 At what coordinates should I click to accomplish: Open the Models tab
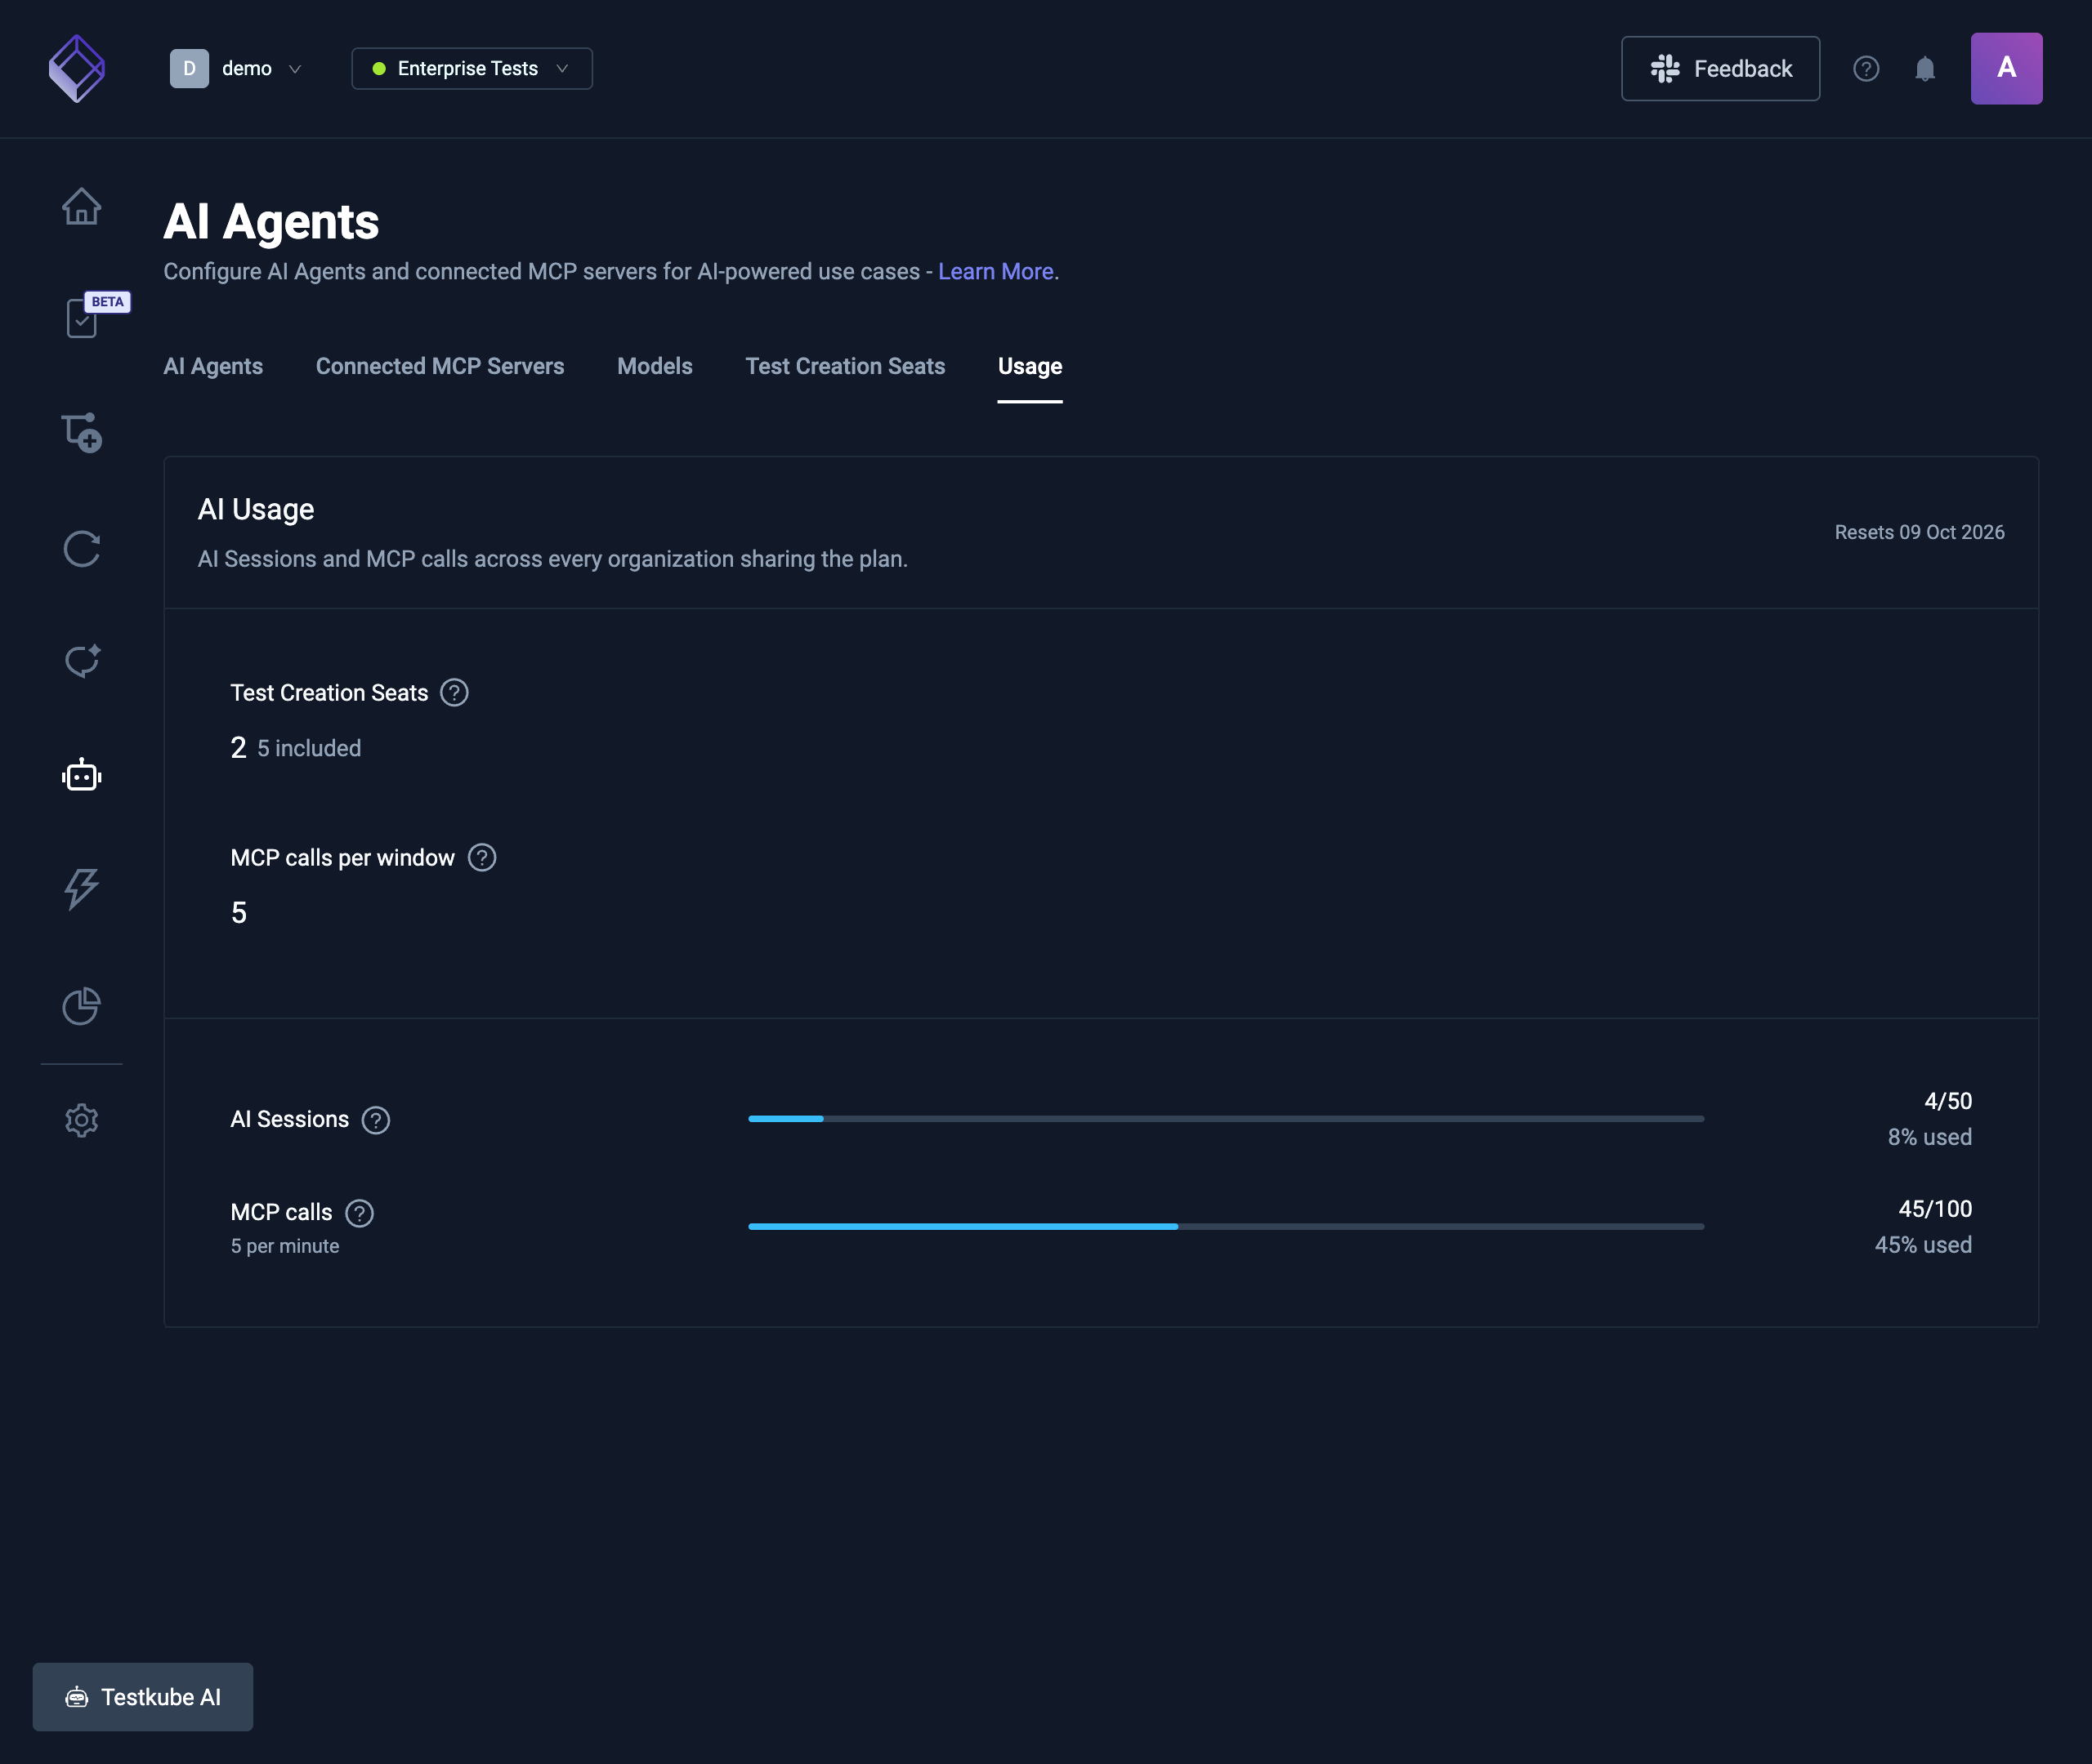pyautogui.click(x=655, y=366)
